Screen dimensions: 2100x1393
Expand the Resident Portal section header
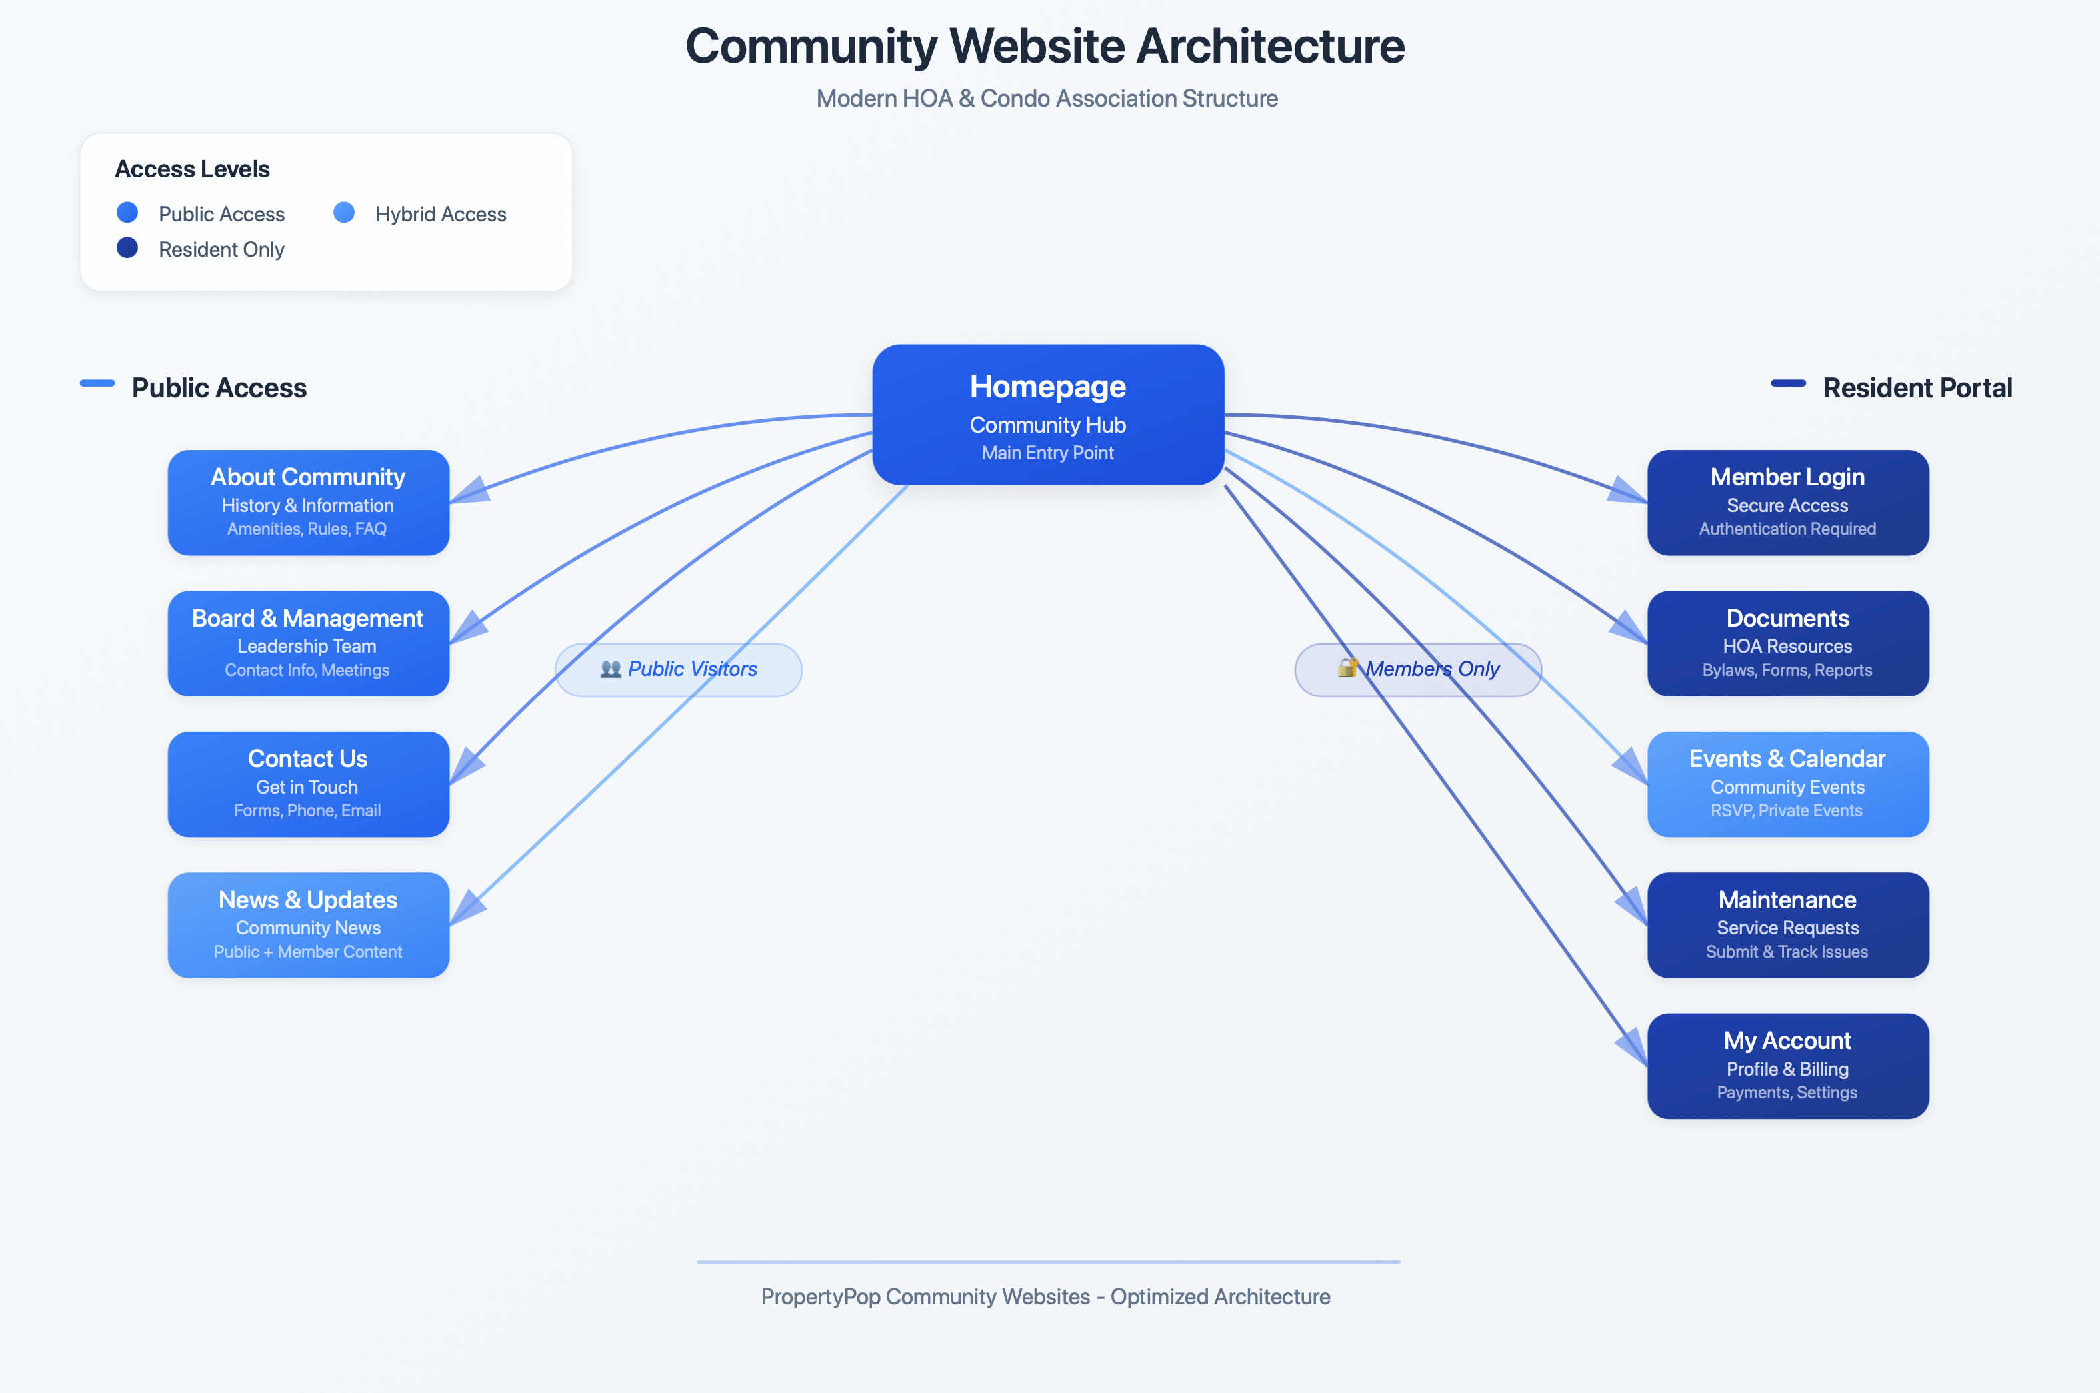coord(1917,387)
